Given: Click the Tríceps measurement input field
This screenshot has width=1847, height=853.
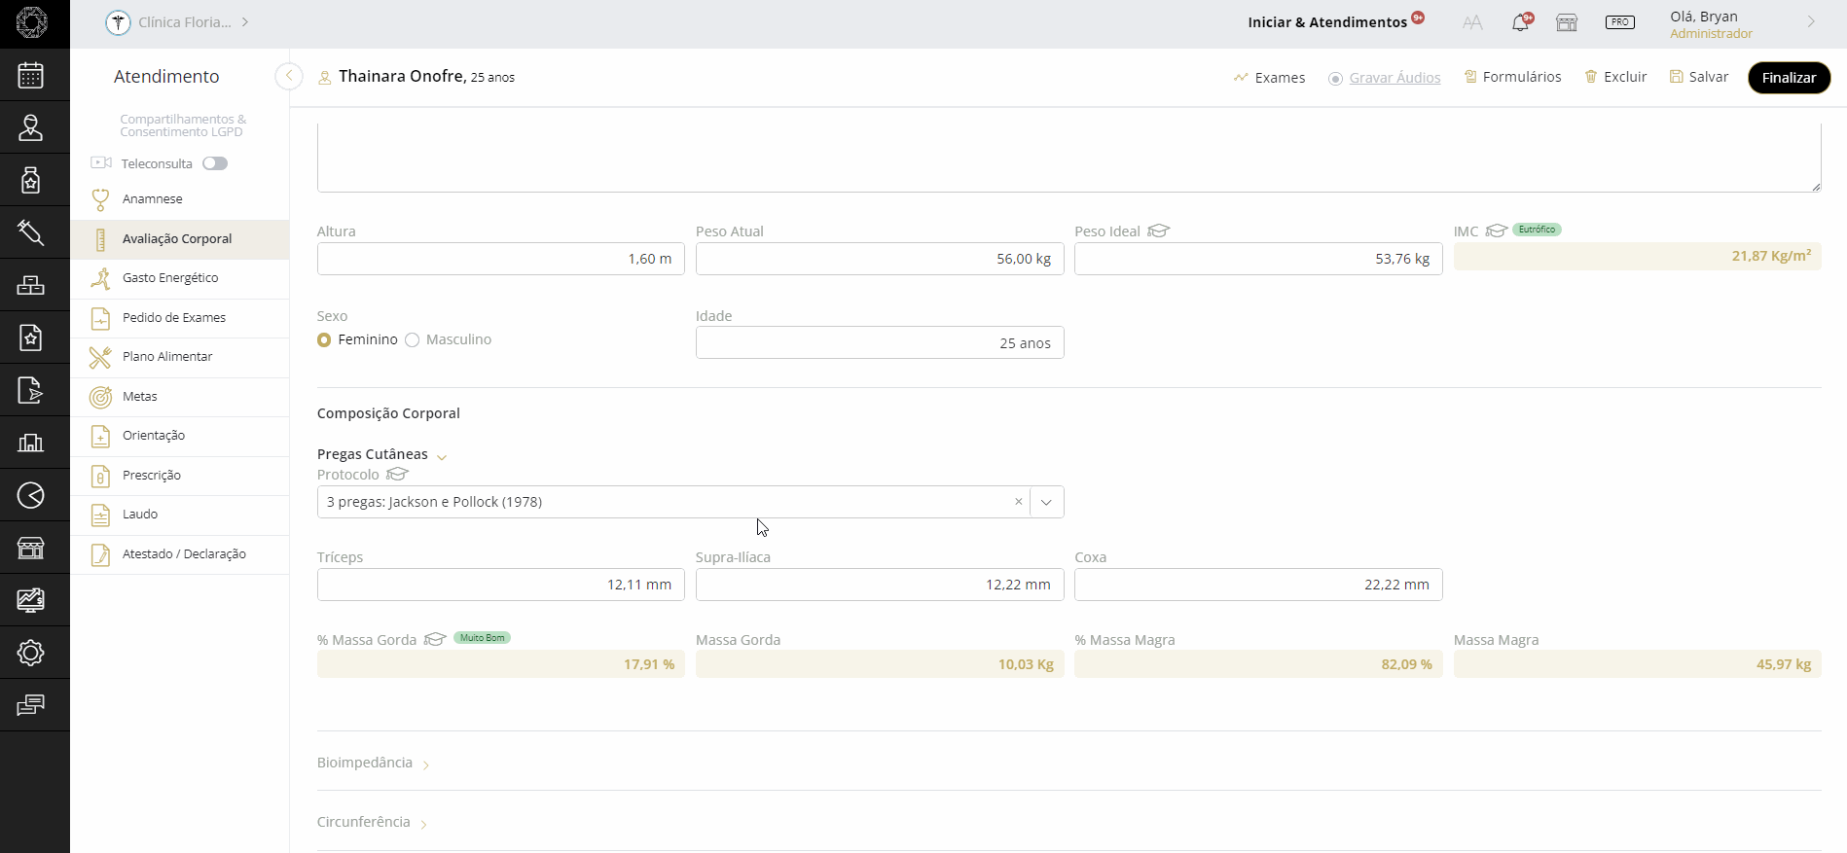Looking at the screenshot, I should (x=500, y=585).
